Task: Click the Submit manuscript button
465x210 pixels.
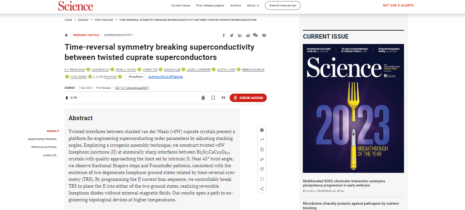Action: [283, 5]
